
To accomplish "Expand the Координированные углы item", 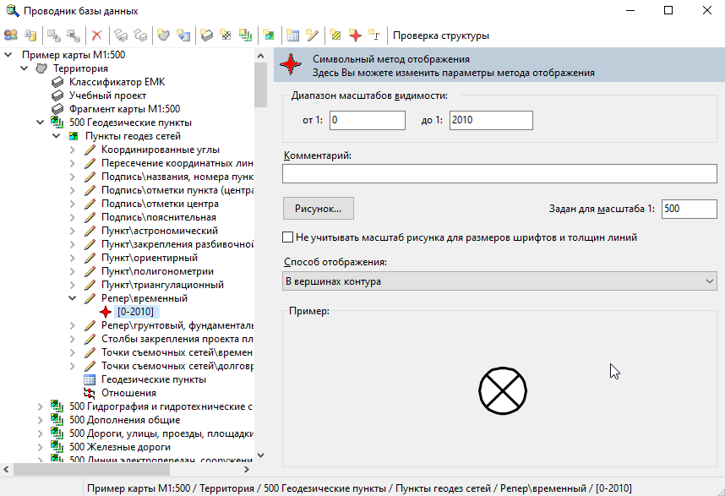I will pyautogui.click(x=73, y=150).
